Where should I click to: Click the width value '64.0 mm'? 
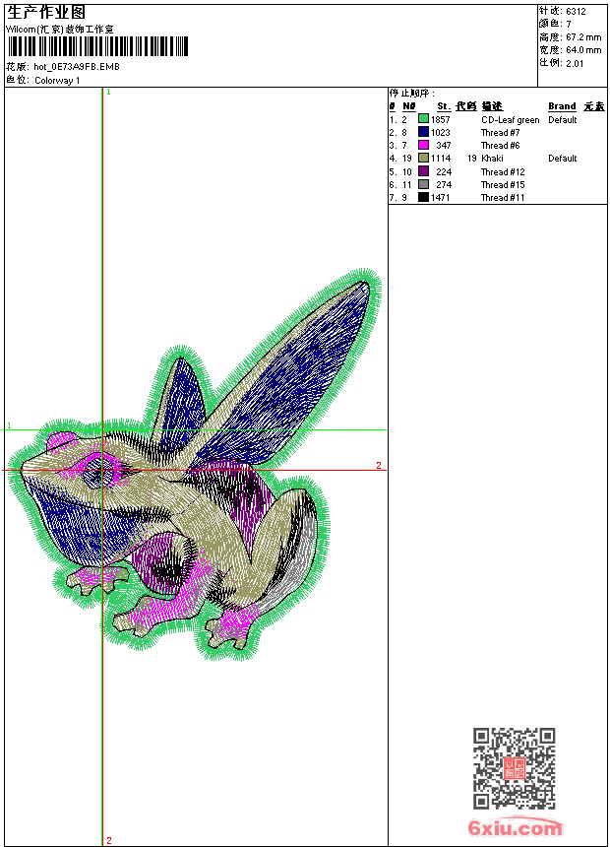click(x=583, y=50)
